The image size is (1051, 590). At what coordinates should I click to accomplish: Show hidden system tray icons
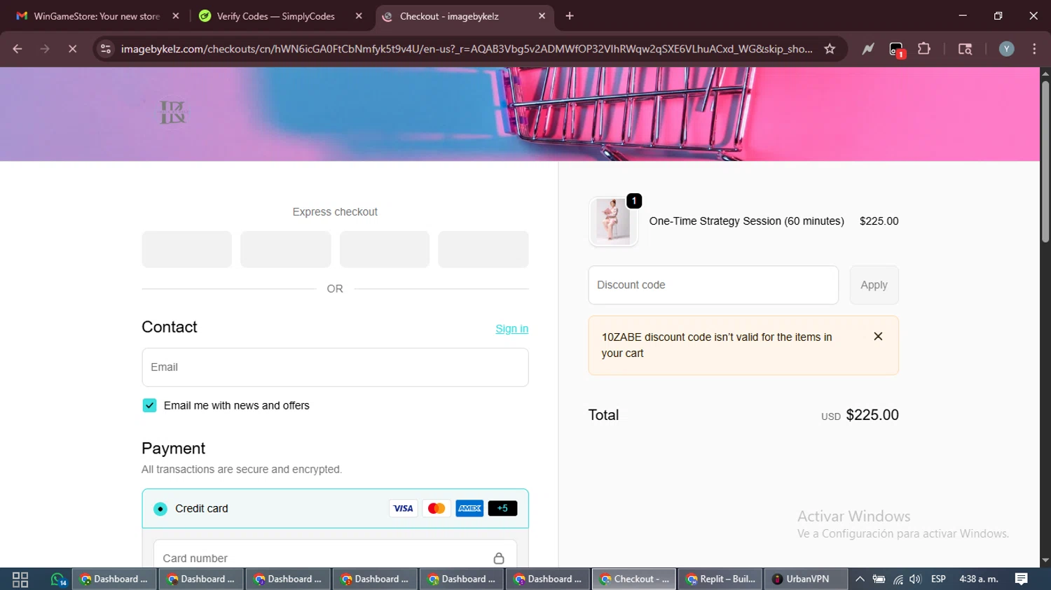[860, 580]
